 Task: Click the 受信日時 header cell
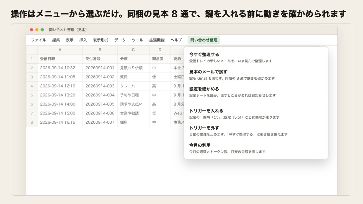pos(60,59)
